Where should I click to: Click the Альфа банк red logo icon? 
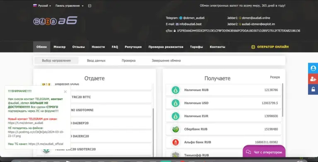(x=176, y=142)
